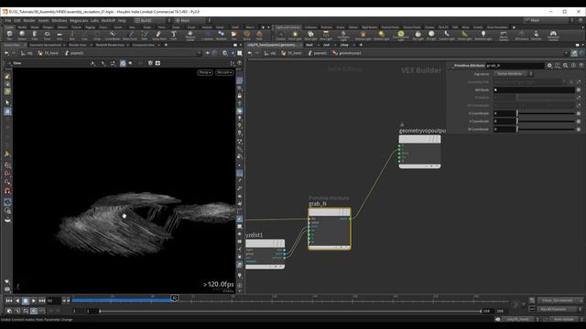Add a Sky Light from shelf
The width and height of the screenshot is (586, 329).
[x=418, y=35]
